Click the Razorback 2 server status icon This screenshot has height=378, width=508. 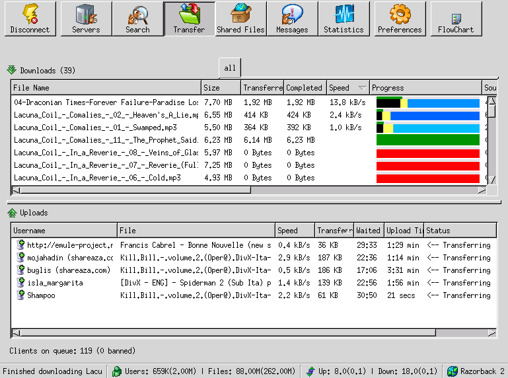coord(453,371)
